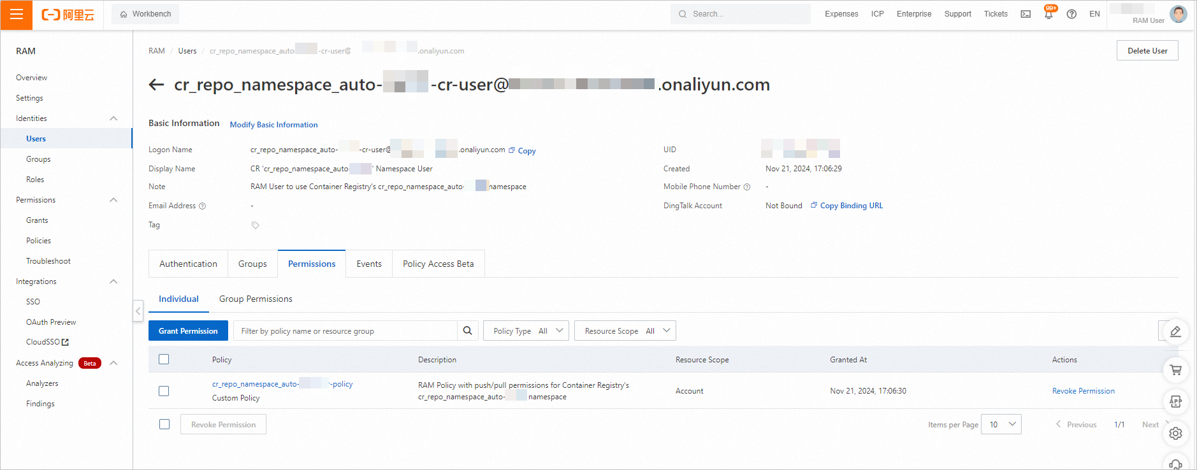Click Modify Basic Information link

coord(273,125)
